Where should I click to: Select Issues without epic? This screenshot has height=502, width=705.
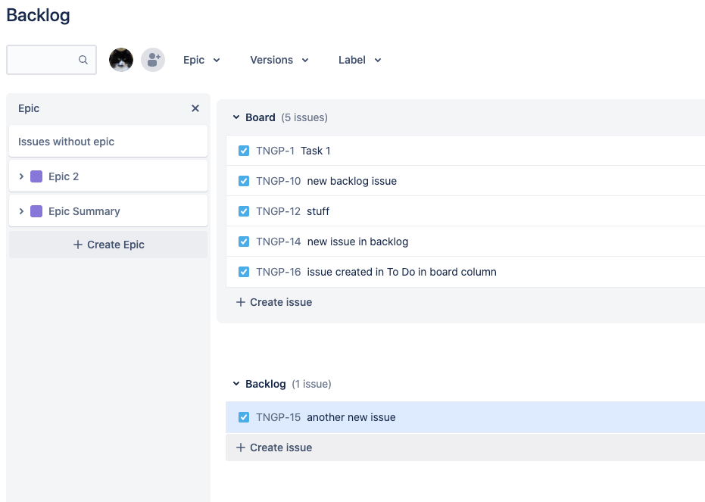pos(108,142)
